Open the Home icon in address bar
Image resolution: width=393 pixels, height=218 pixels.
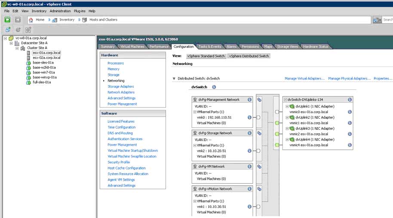(x=31, y=20)
